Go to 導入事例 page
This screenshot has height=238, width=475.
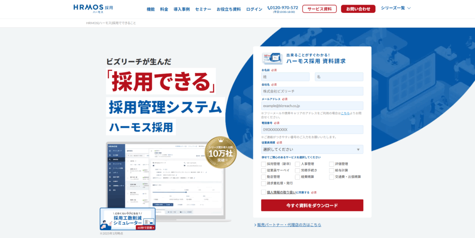tap(181, 9)
